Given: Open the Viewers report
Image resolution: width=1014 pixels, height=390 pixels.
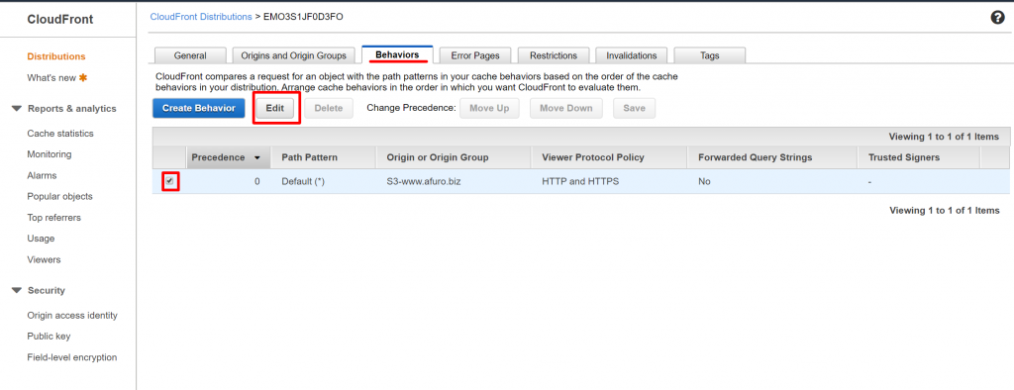Looking at the screenshot, I should click(x=44, y=259).
